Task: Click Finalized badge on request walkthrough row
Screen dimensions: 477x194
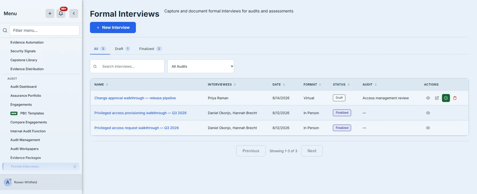Action: point(342,128)
